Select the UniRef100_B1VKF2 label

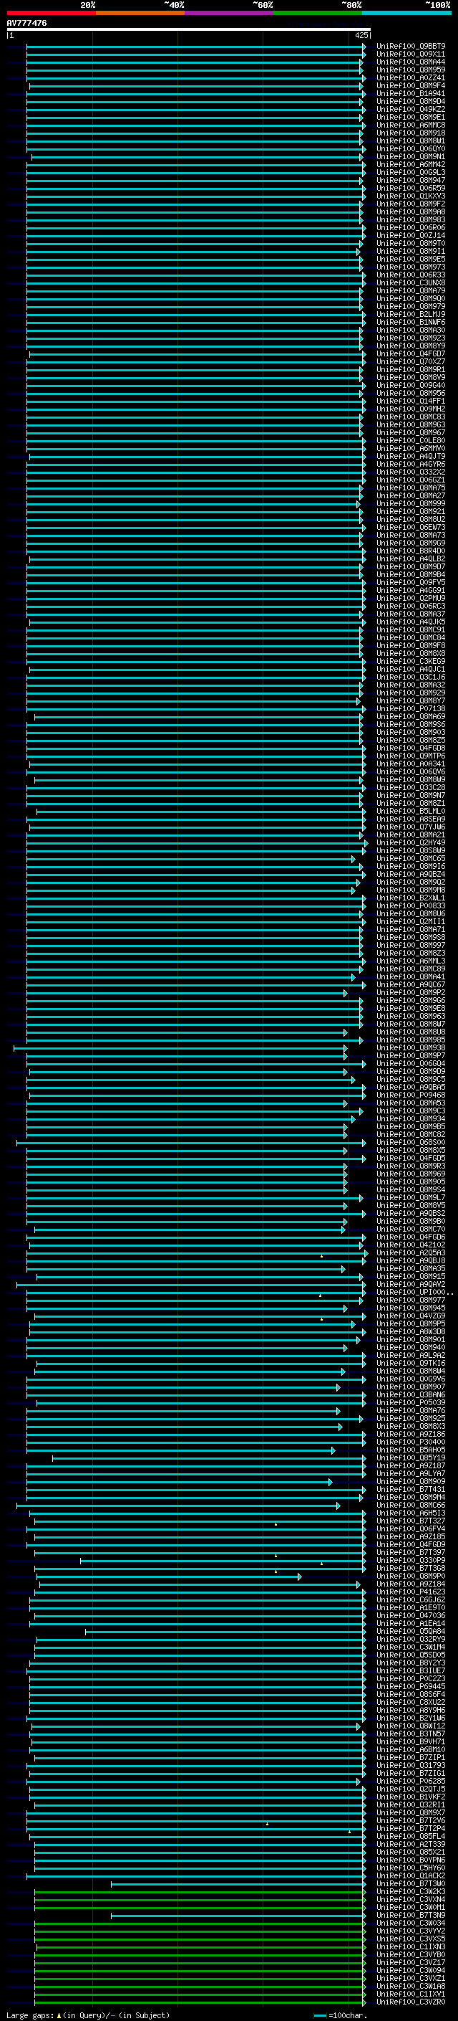(411, 1797)
